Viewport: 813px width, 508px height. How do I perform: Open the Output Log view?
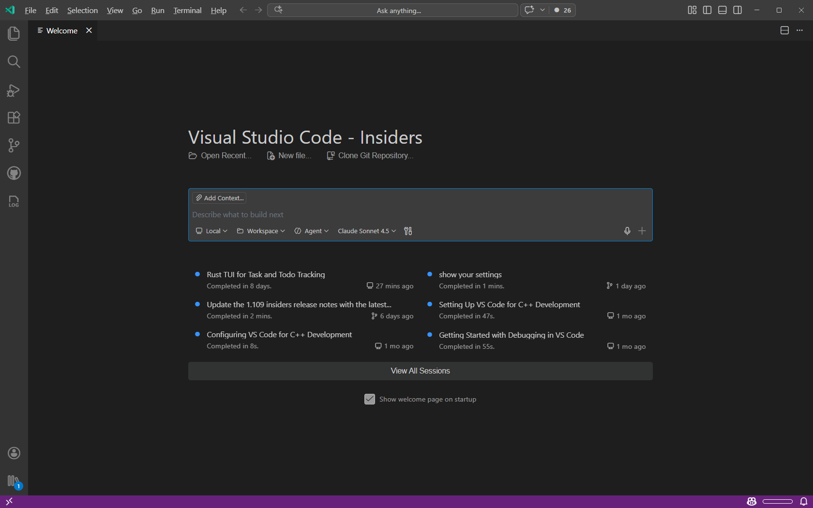click(x=14, y=201)
